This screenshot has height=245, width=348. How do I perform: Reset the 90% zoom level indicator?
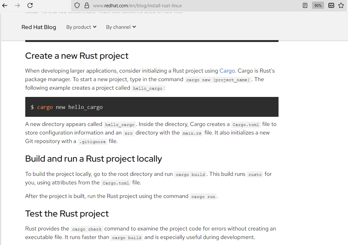318,5
